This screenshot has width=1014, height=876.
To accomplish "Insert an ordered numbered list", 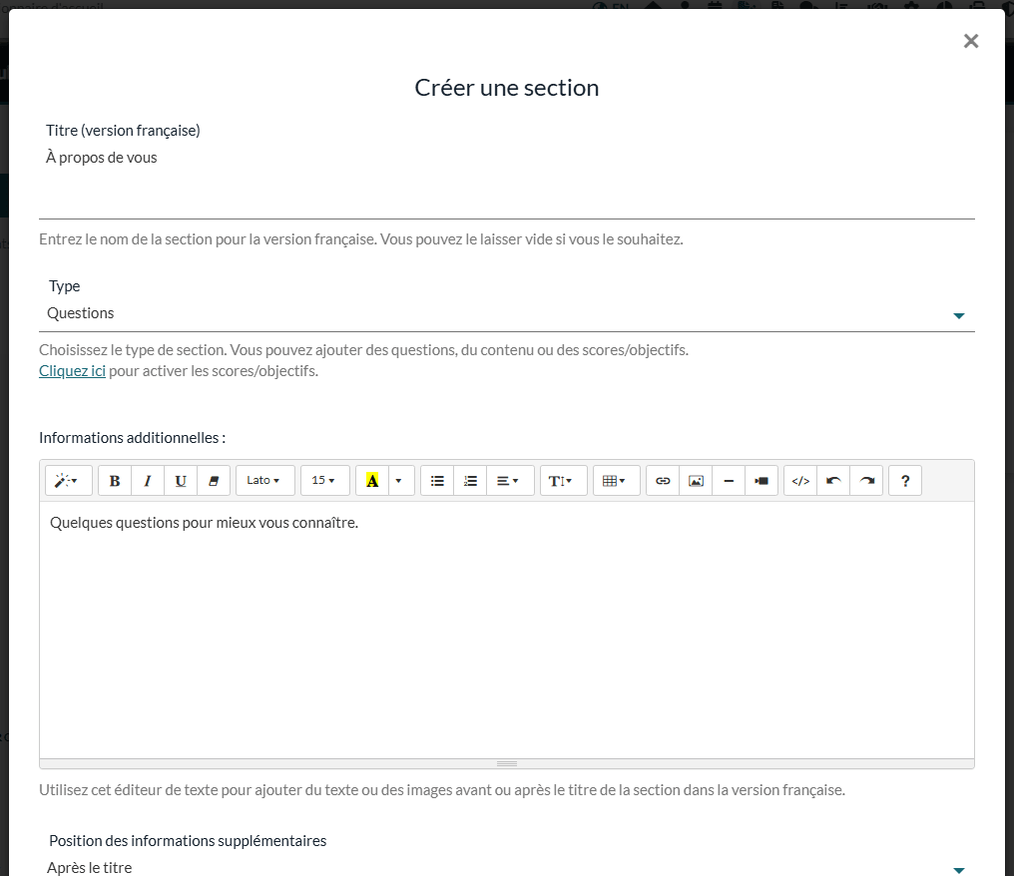I will click(x=470, y=480).
